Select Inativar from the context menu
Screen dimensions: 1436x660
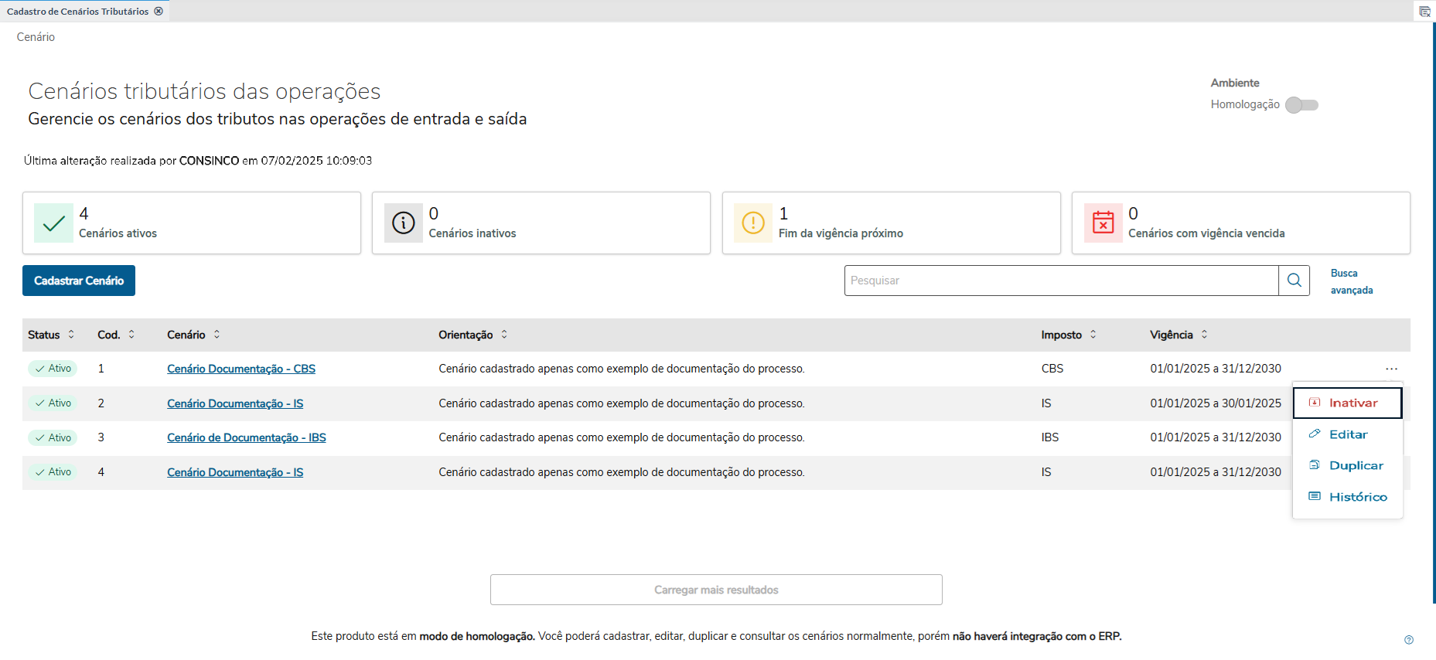click(1348, 403)
